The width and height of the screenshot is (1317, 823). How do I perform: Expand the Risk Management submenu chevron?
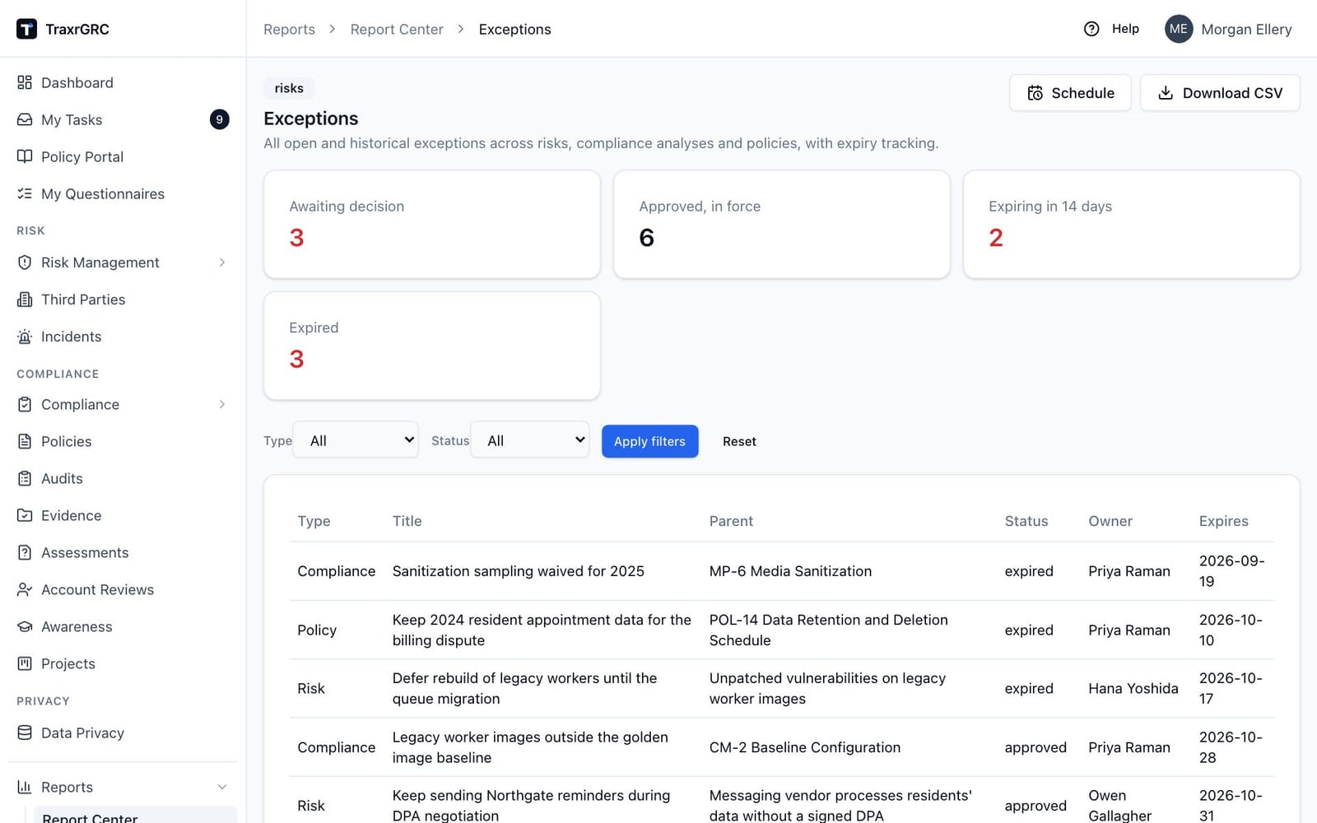pos(222,263)
